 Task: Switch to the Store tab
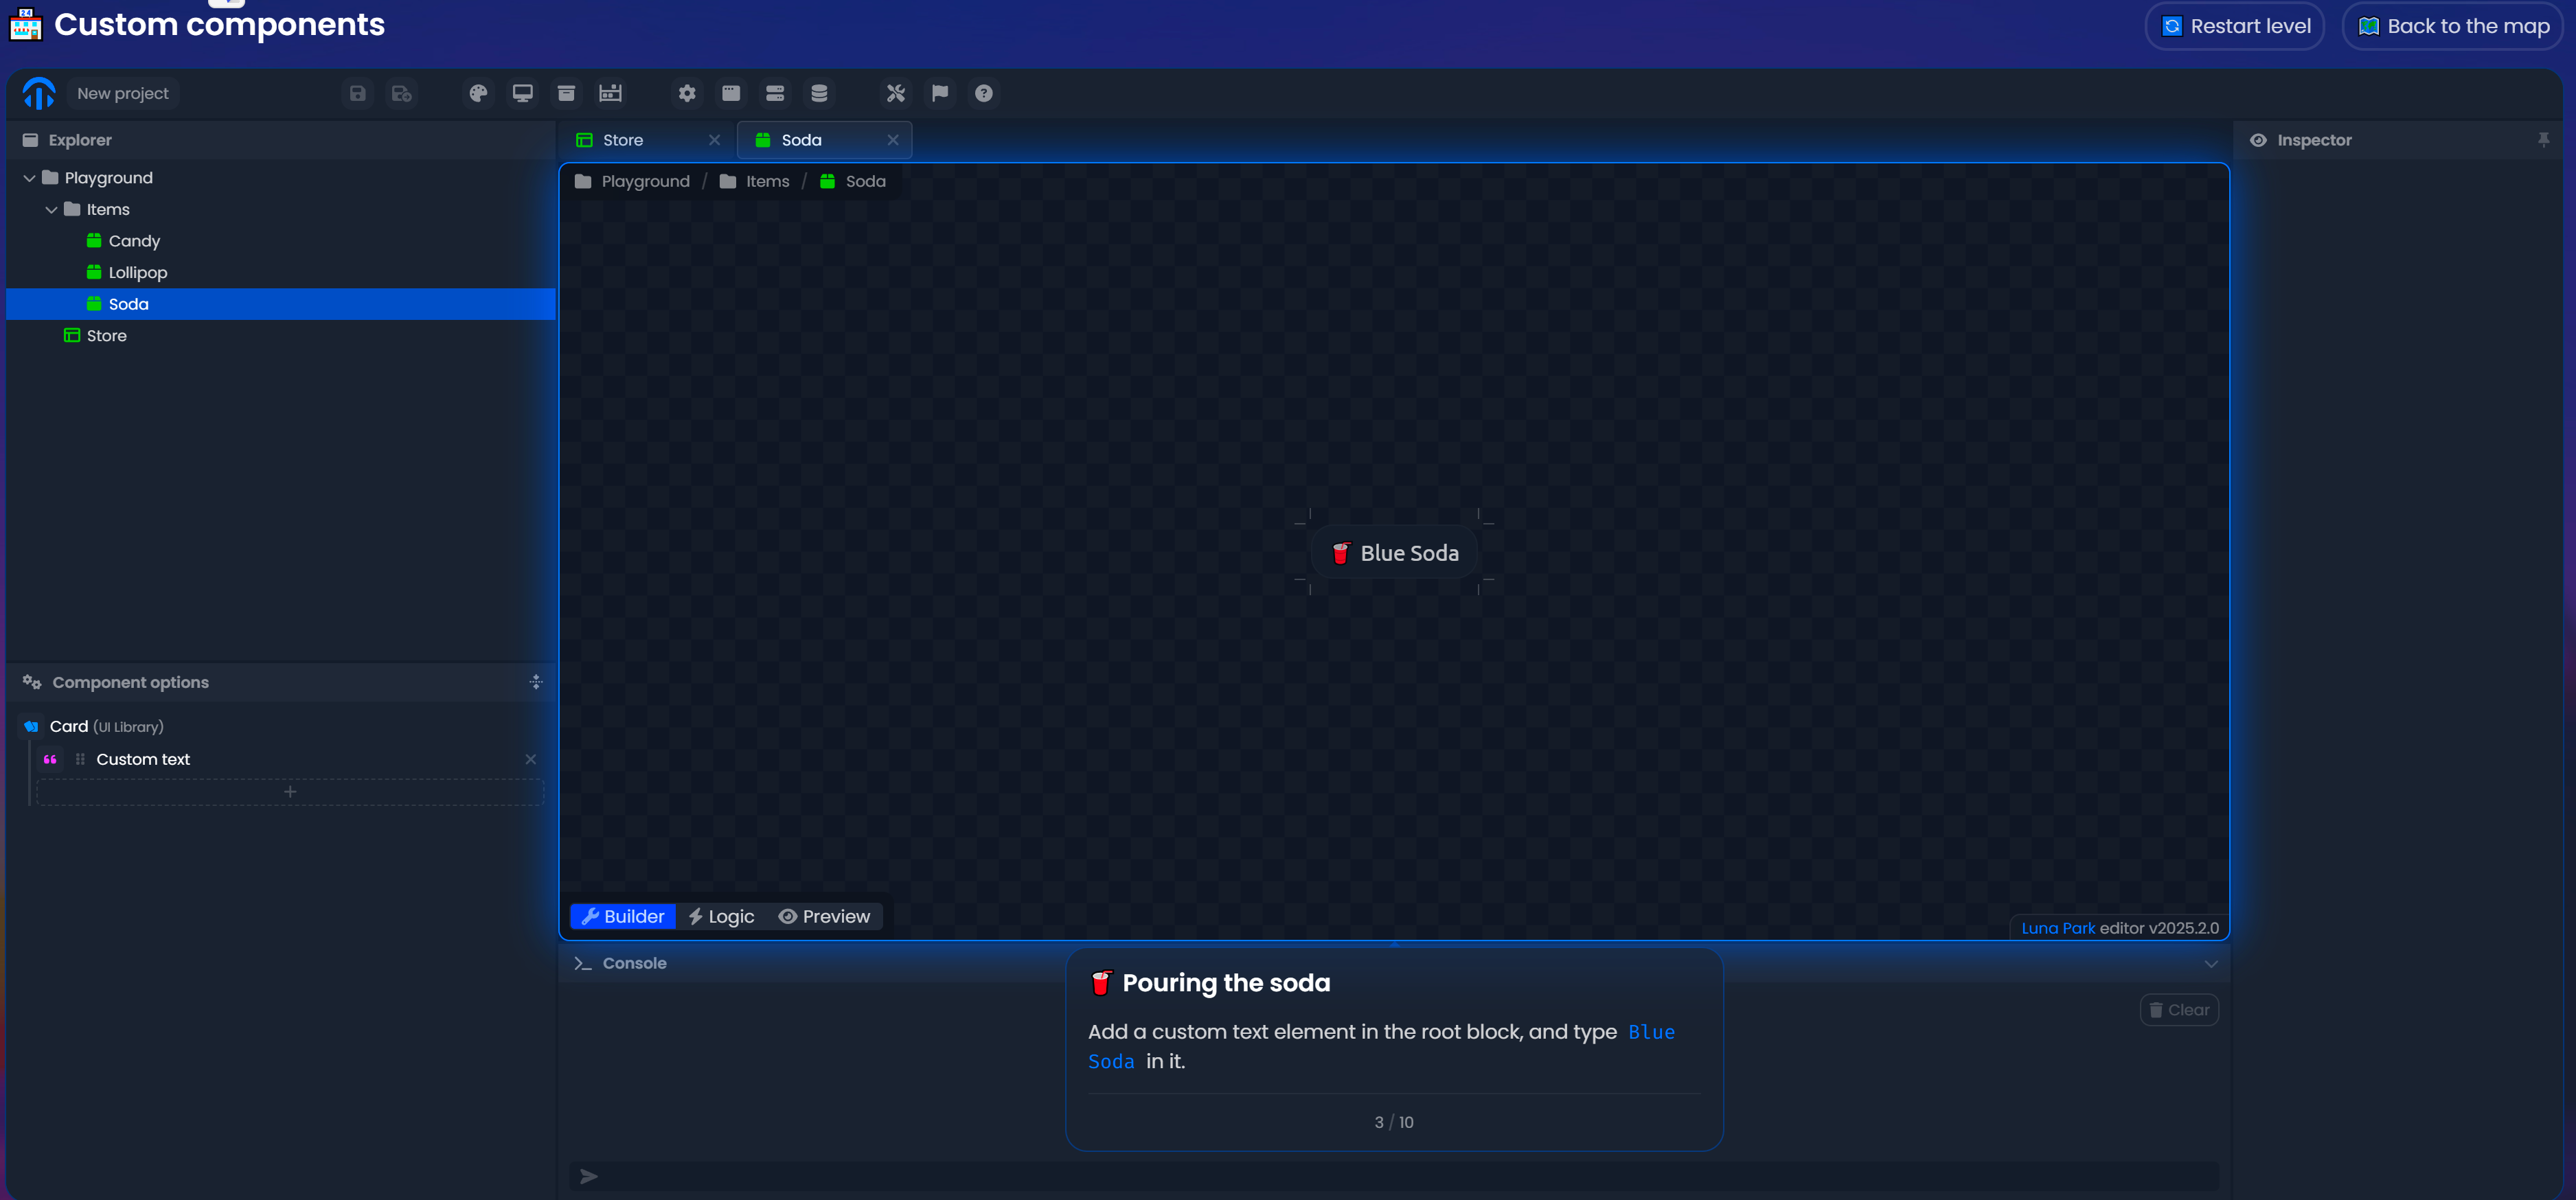623,140
